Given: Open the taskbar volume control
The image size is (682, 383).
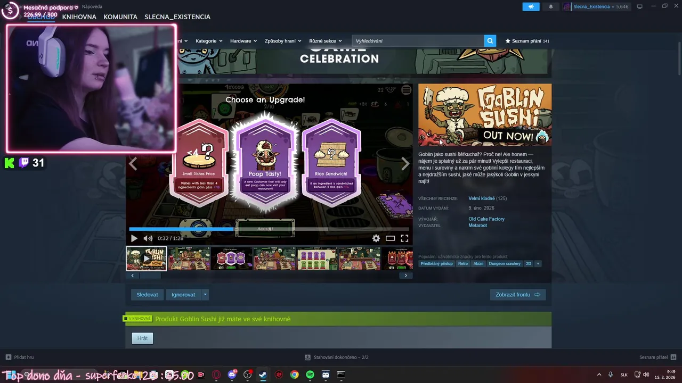Looking at the screenshot, I should coord(646,374).
